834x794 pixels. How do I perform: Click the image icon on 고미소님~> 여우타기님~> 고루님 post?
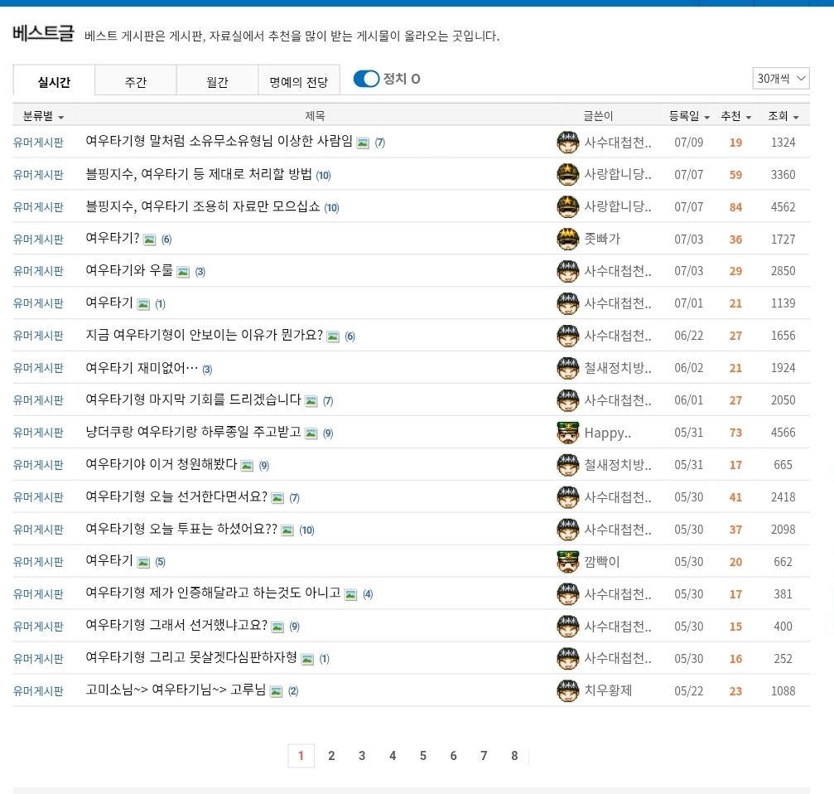coord(276,692)
